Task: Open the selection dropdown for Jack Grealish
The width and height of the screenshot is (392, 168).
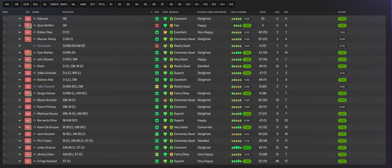Action: tap(20, 134)
